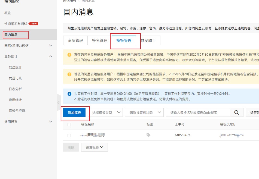This screenshot has height=179, width=259.
Task: Click the 国内消息 page heading
Action: (78, 12)
